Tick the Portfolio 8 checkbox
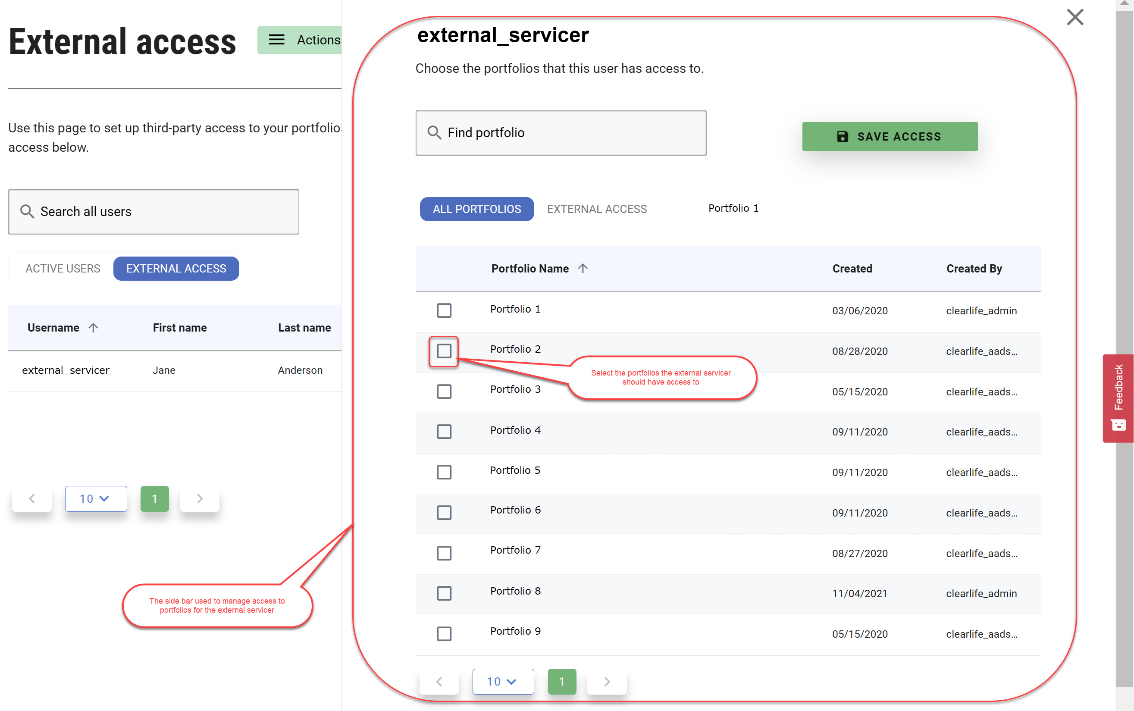This screenshot has height=711, width=1134. tap(444, 593)
